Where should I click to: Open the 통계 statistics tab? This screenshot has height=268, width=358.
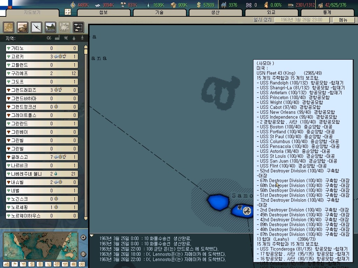tap(327, 12)
